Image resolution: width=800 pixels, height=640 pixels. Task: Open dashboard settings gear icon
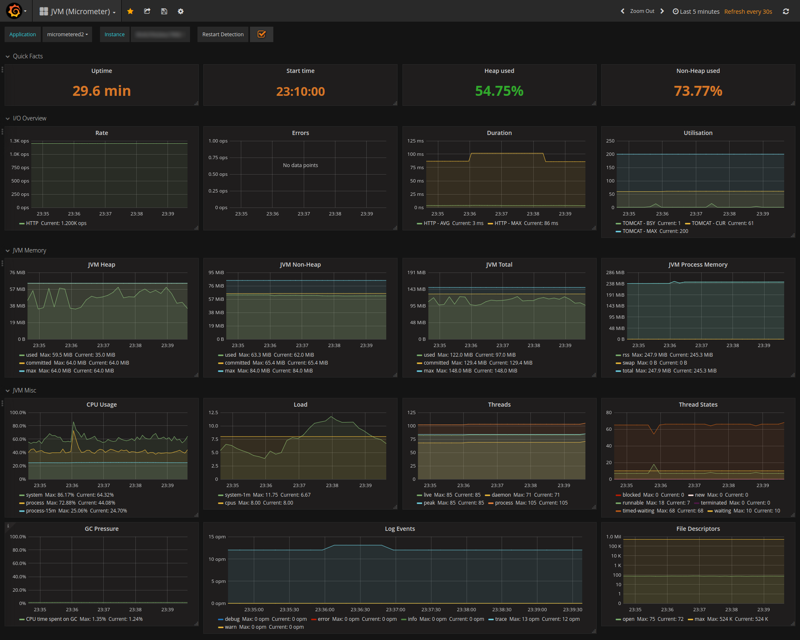click(x=180, y=11)
